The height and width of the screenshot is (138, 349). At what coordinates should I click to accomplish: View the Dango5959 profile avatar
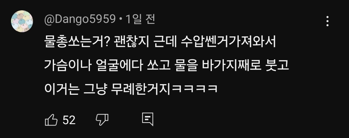coord(22,21)
